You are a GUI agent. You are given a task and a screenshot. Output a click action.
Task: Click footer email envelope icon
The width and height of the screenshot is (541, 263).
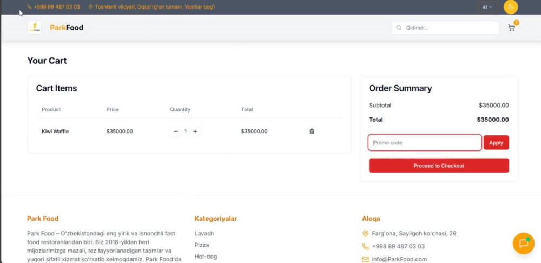click(365, 259)
